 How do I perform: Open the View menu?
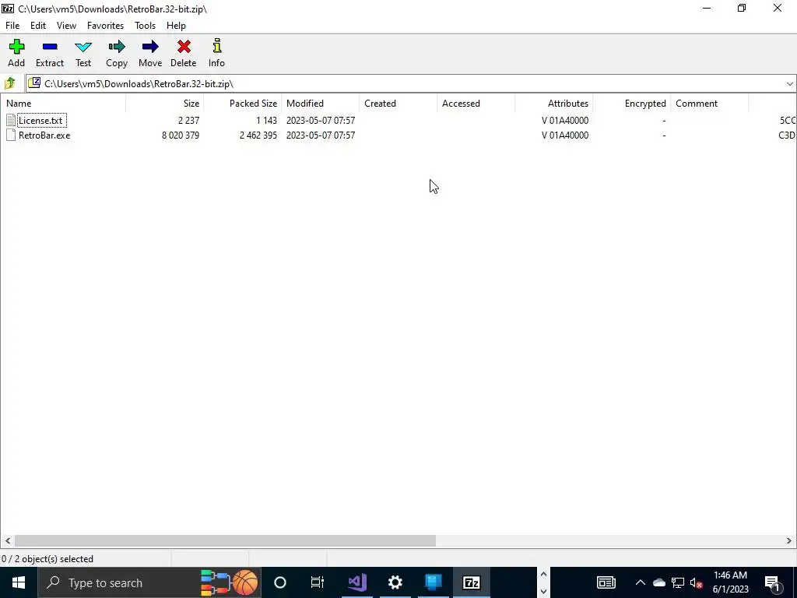[x=66, y=26]
